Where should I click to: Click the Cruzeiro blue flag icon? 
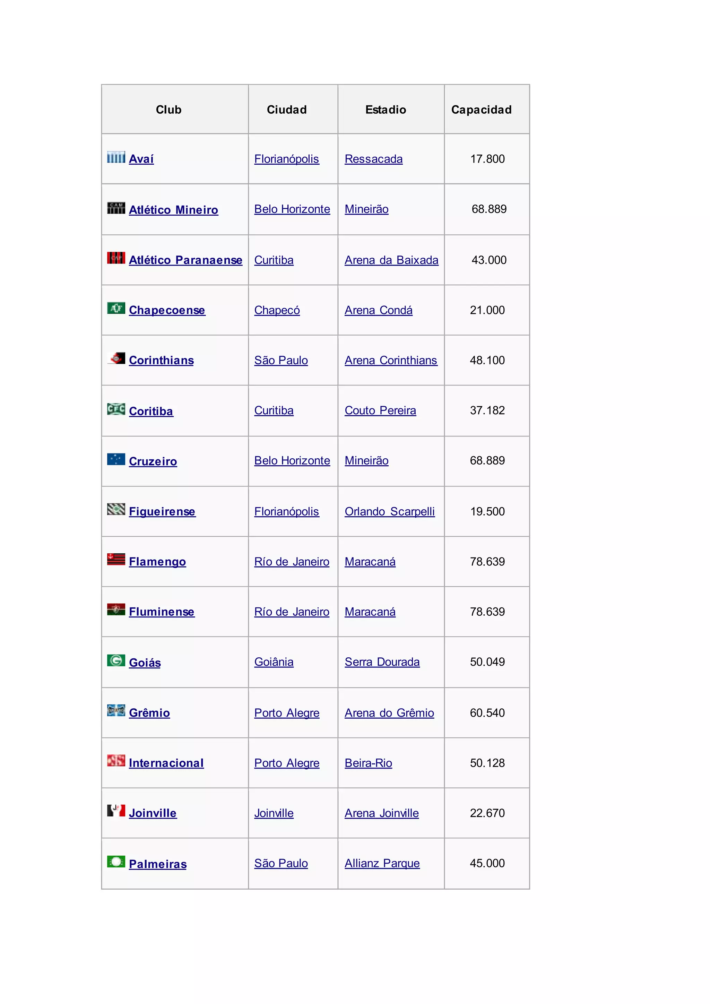point(116,459)
